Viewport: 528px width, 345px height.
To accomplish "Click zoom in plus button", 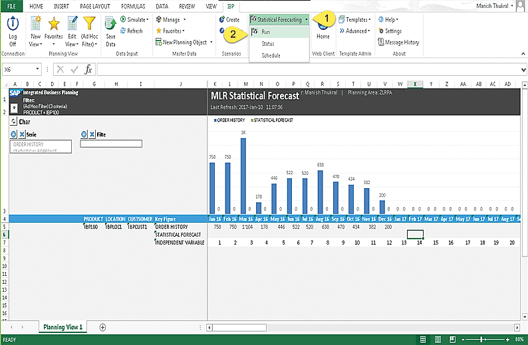I will pos(507,340).
